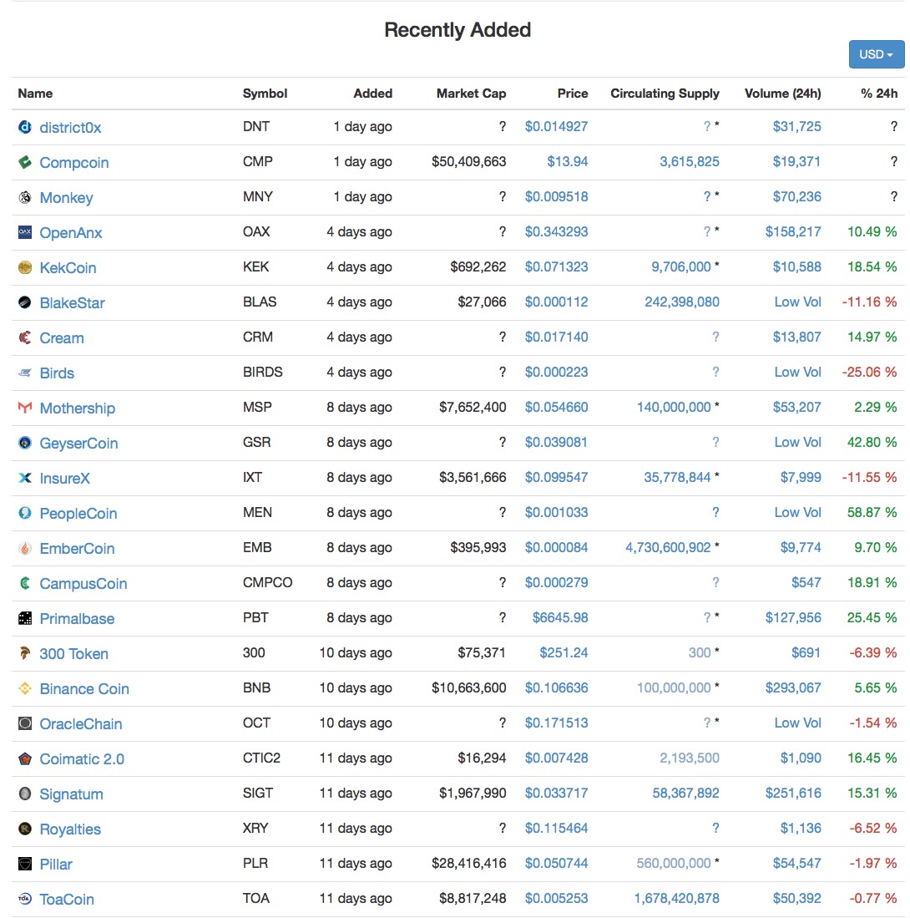The image size is (910, 918).
Task: Click InsureX market cap $3,561,666
Action: pyautogui.click(x=473, y=478)
